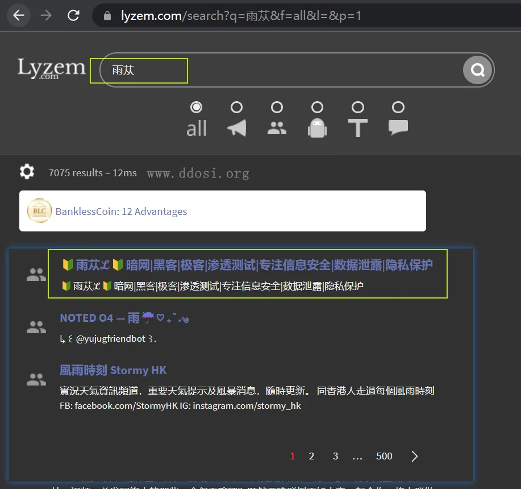Open BanklessCoin: 12 Advantages ad link
This screenshot has height=489, width=521.
(121, 212)
